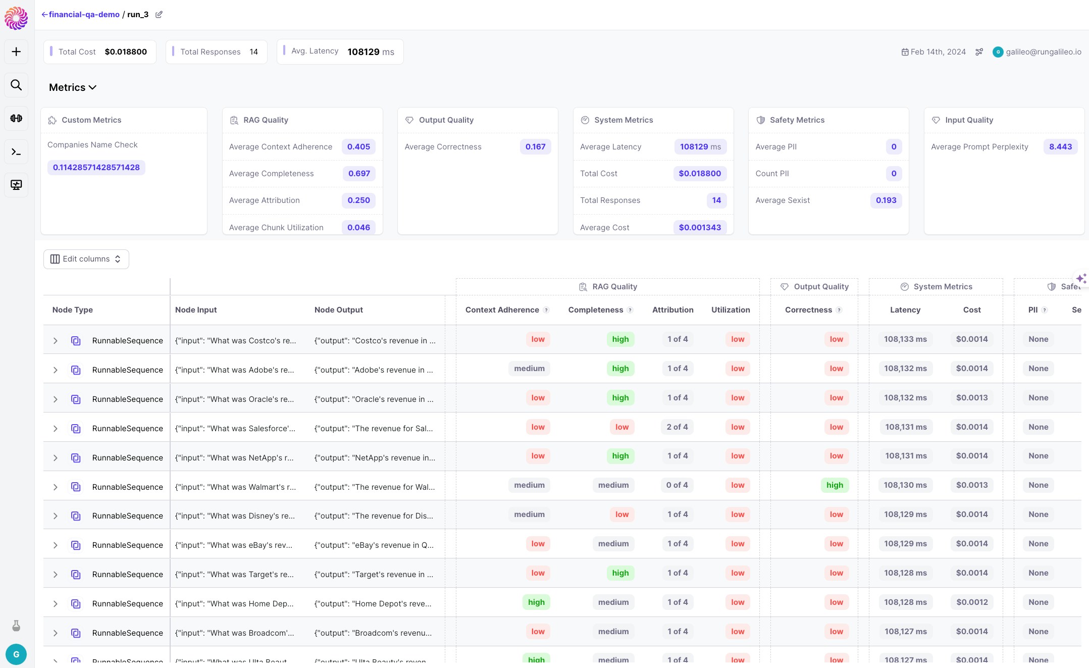Click the share settings icon near the date
The height and width of the screenshot is (668, 1089).
pos(979,52)
